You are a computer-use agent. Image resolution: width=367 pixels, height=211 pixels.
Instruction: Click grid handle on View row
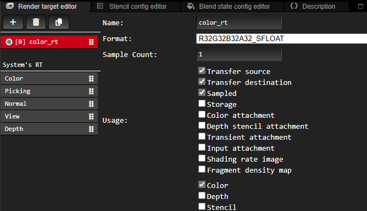click(x=91, y=117)
